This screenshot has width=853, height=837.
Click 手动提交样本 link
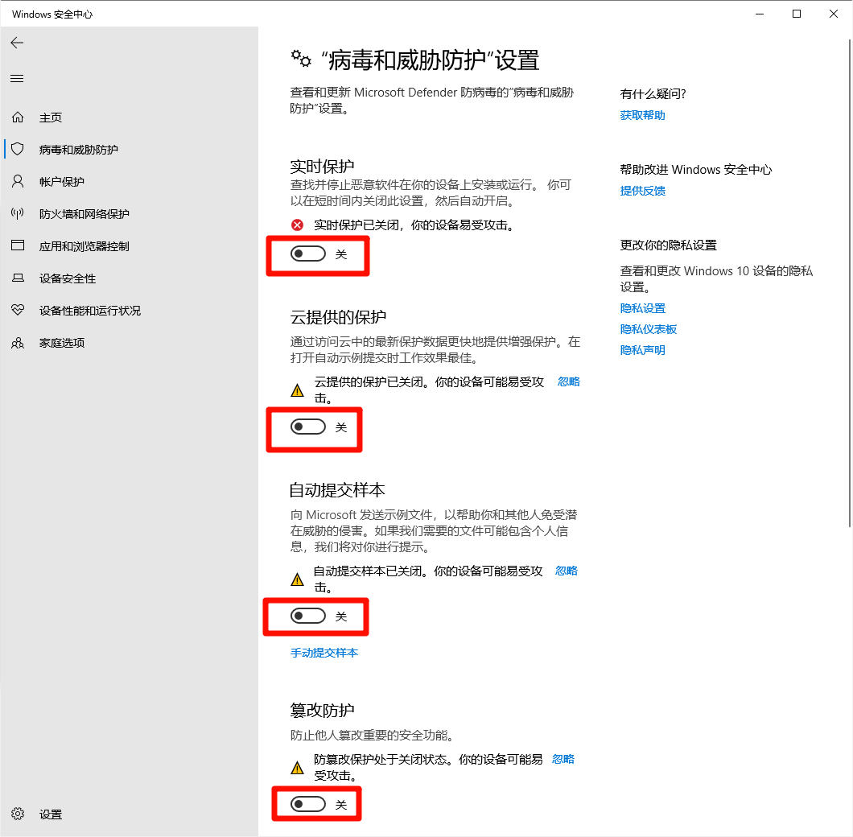(324, 653)
